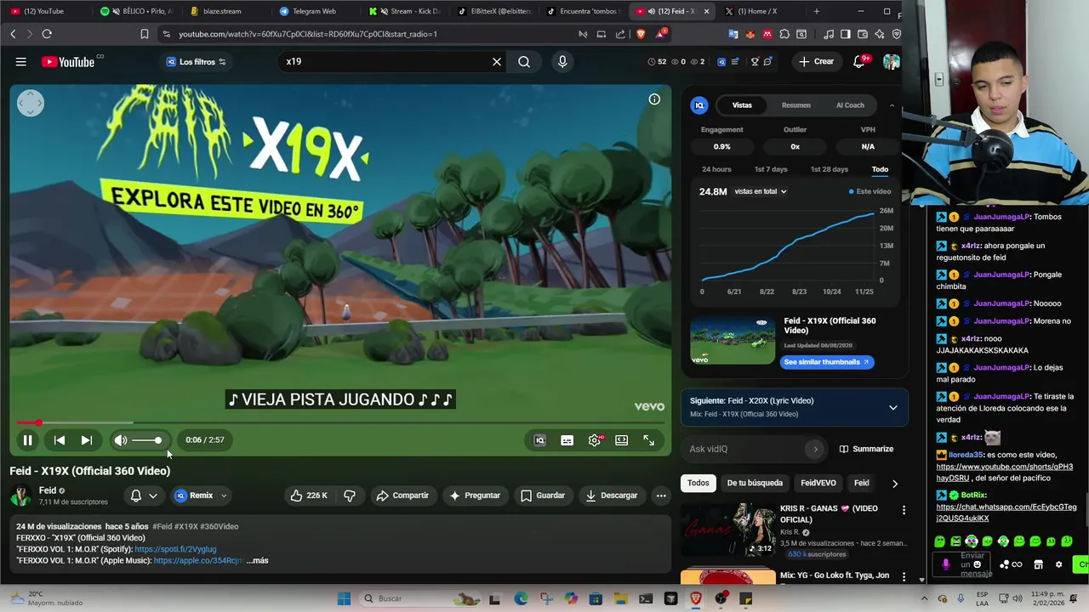Click the Descargar button
The image size is (1089, 612).
point(611,496)
